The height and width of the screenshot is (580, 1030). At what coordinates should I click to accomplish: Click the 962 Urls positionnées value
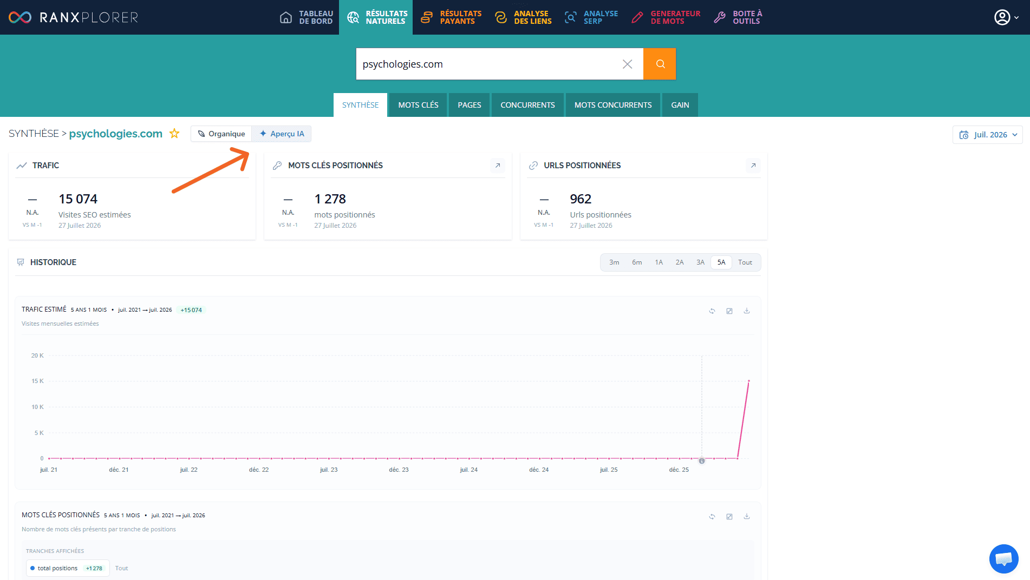pos(581,199)
